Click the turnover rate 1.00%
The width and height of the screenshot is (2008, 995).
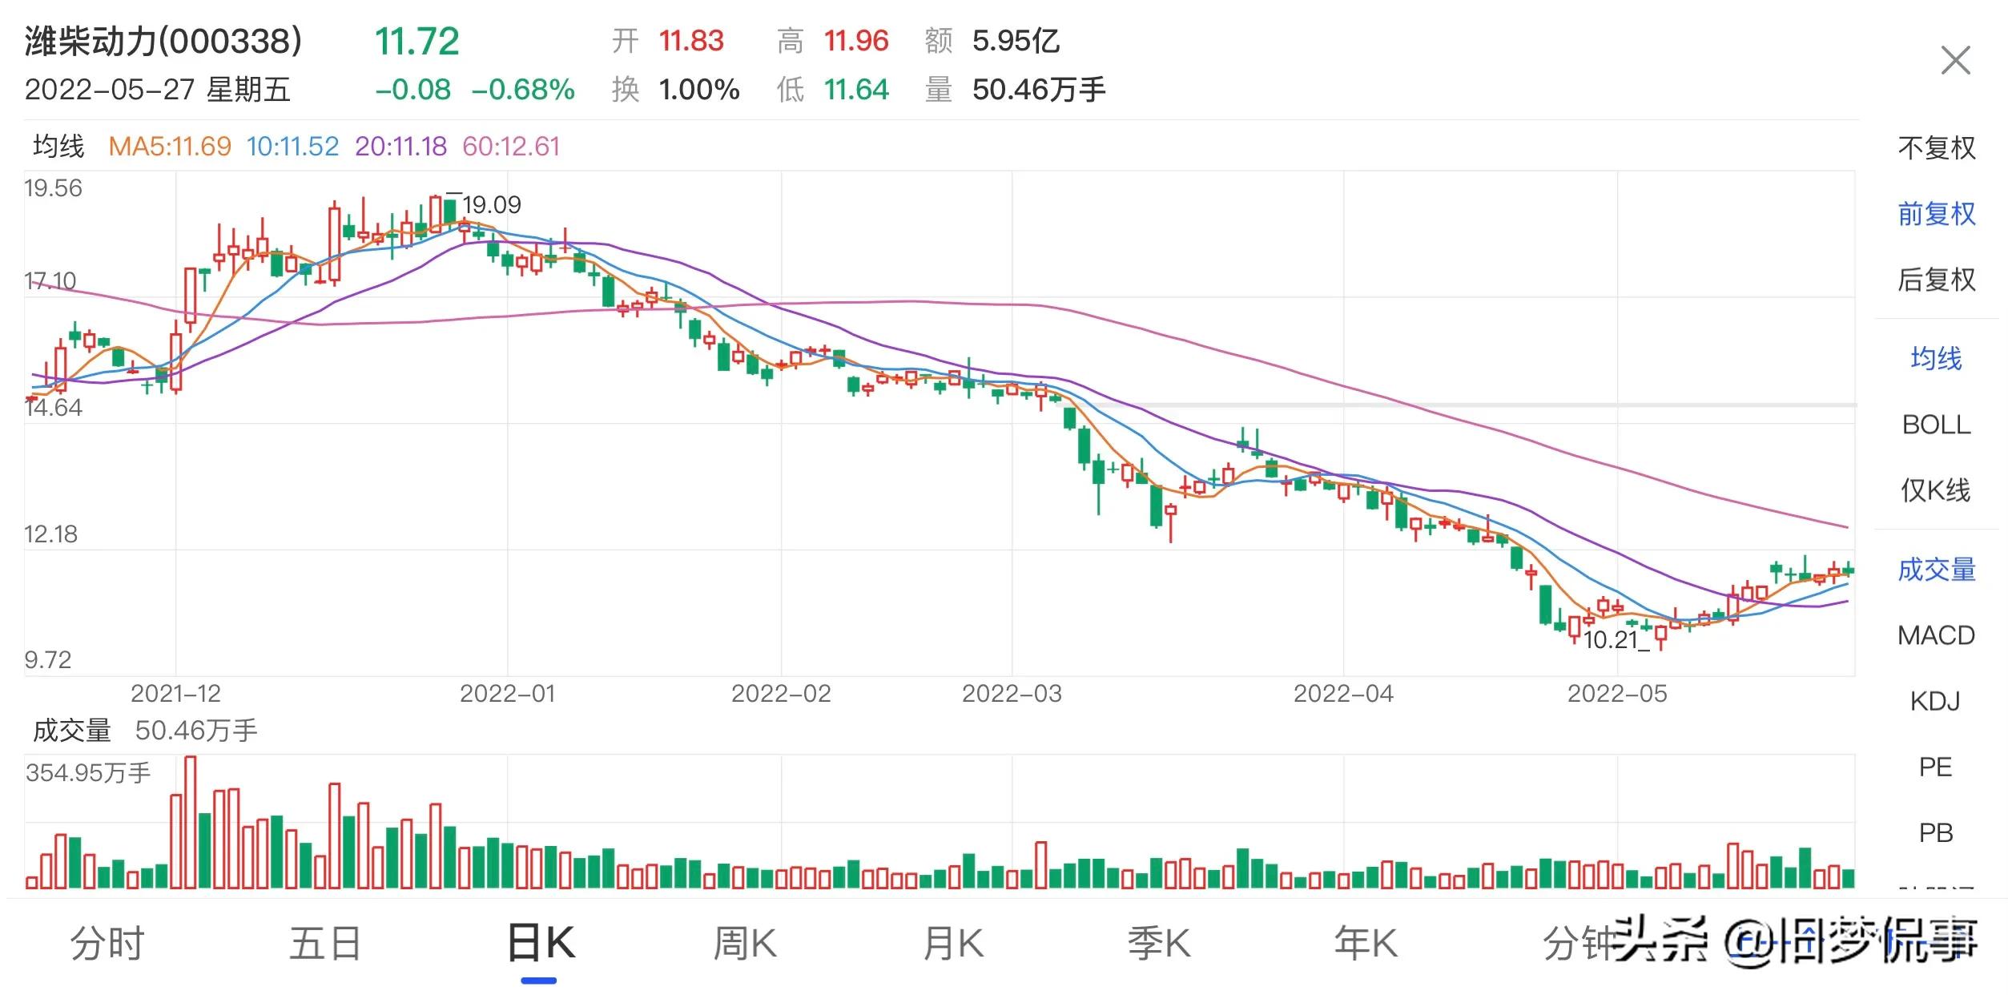[698, 90]
